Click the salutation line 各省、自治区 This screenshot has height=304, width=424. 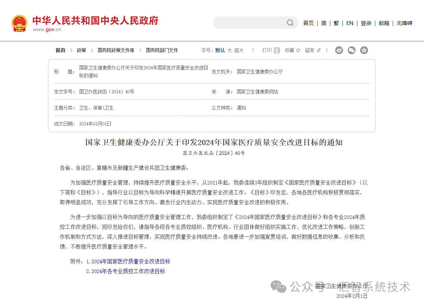(124, 168)
